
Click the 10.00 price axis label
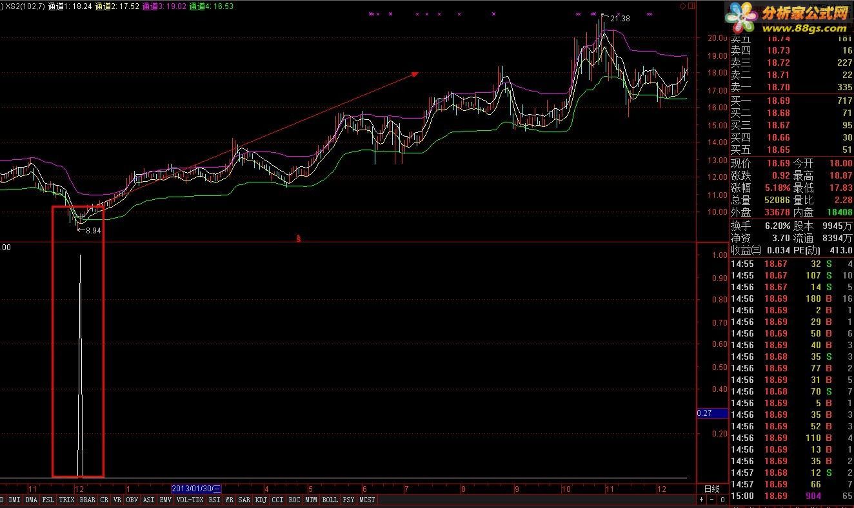pyautogui.click(x=717, y=211)
